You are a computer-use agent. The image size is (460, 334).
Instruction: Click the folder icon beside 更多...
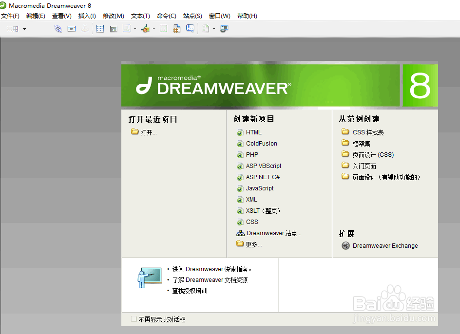click(x=240, y=243)
